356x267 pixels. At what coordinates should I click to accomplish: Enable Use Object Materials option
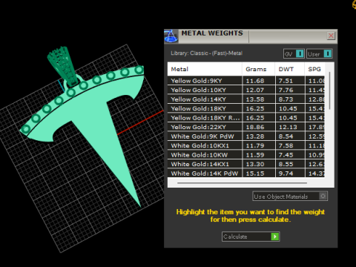(290, 197)
